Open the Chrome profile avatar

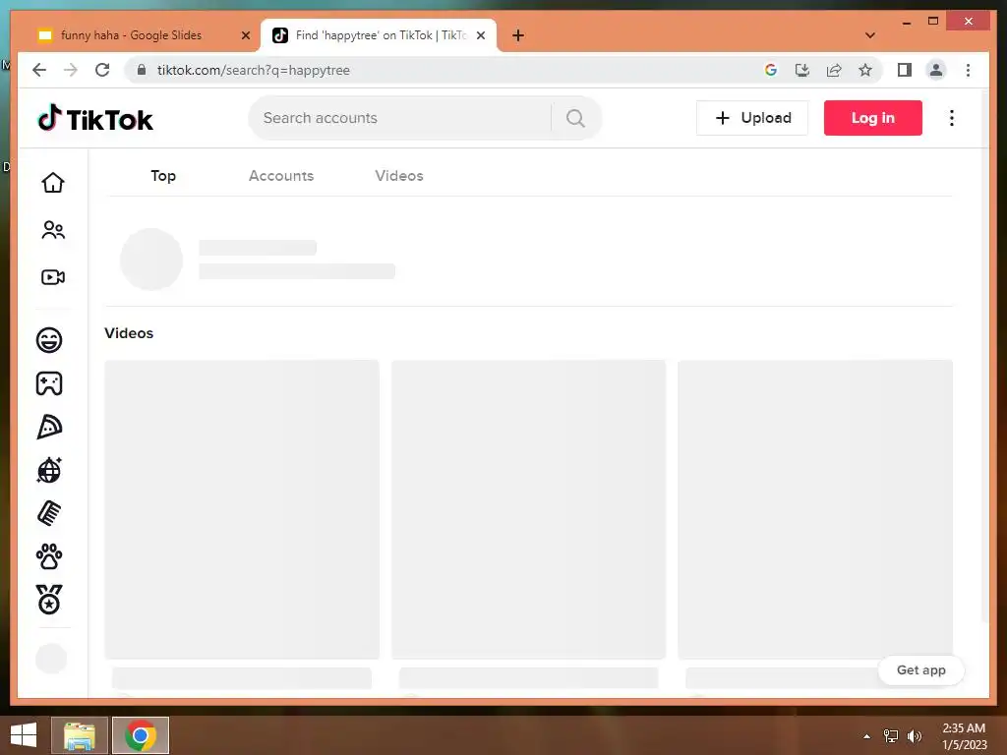pyautogui.click(x=936, y=70)
